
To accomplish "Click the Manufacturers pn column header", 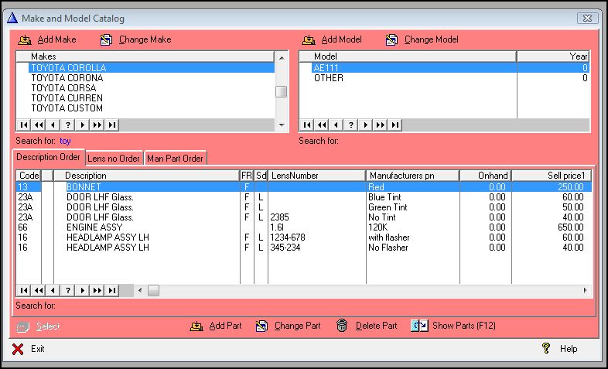I will [413, 176].
